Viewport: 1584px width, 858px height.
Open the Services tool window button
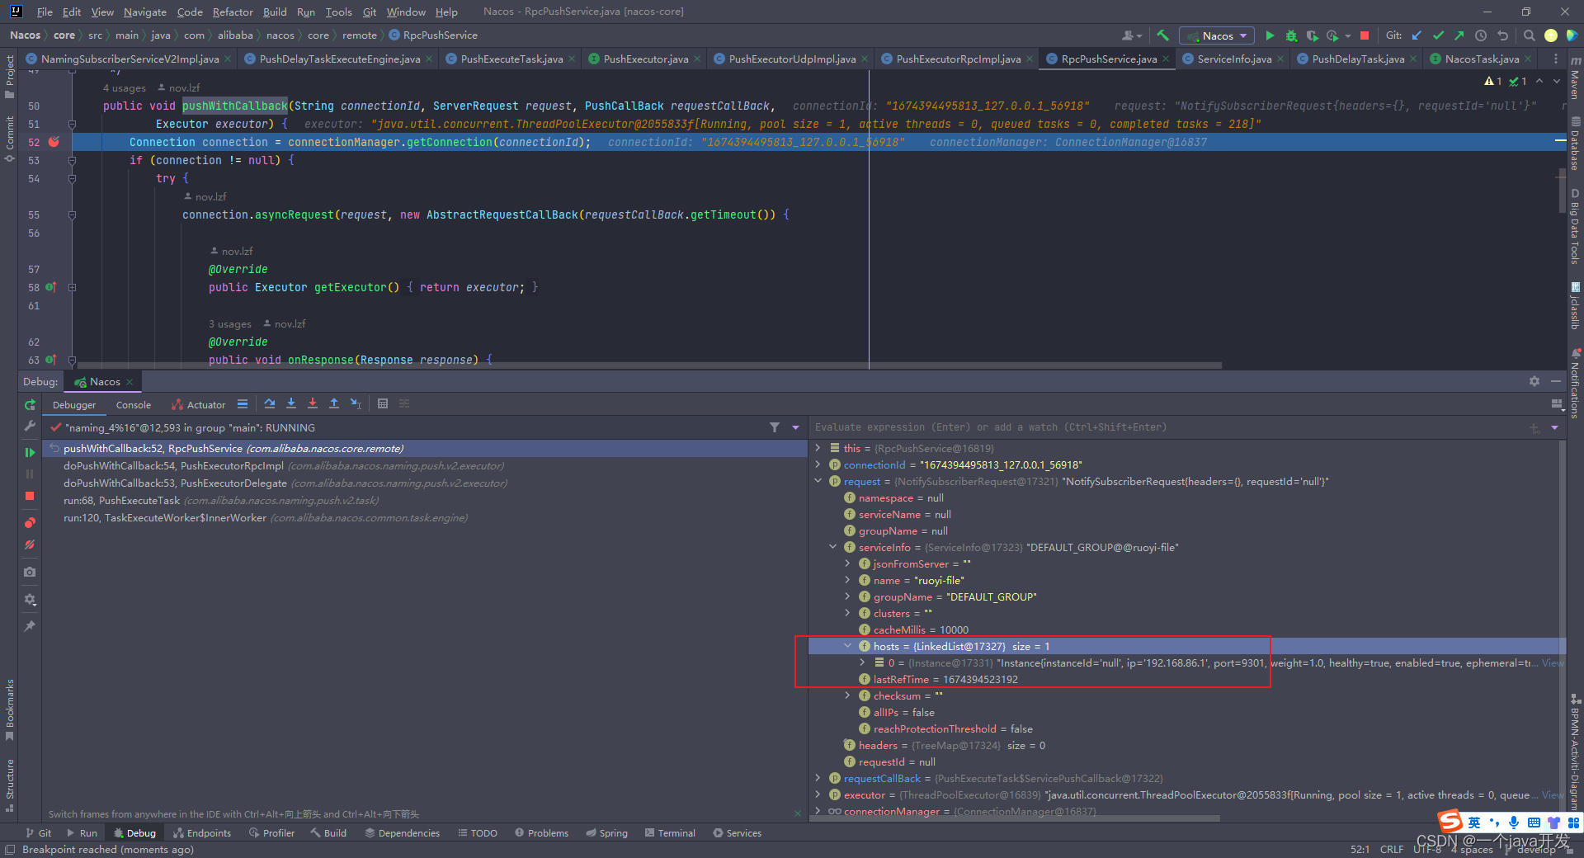point(737,833)
